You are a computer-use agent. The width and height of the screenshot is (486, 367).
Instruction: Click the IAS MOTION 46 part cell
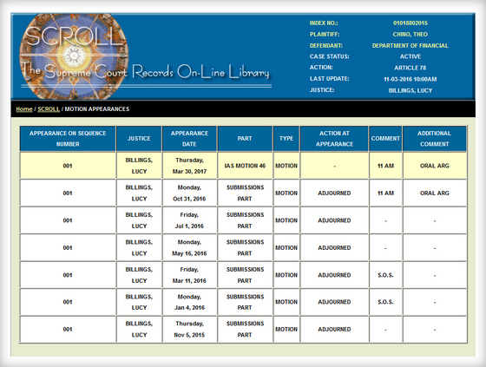245,166
